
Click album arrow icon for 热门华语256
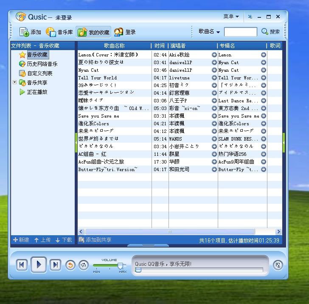(x=264, y=154)
